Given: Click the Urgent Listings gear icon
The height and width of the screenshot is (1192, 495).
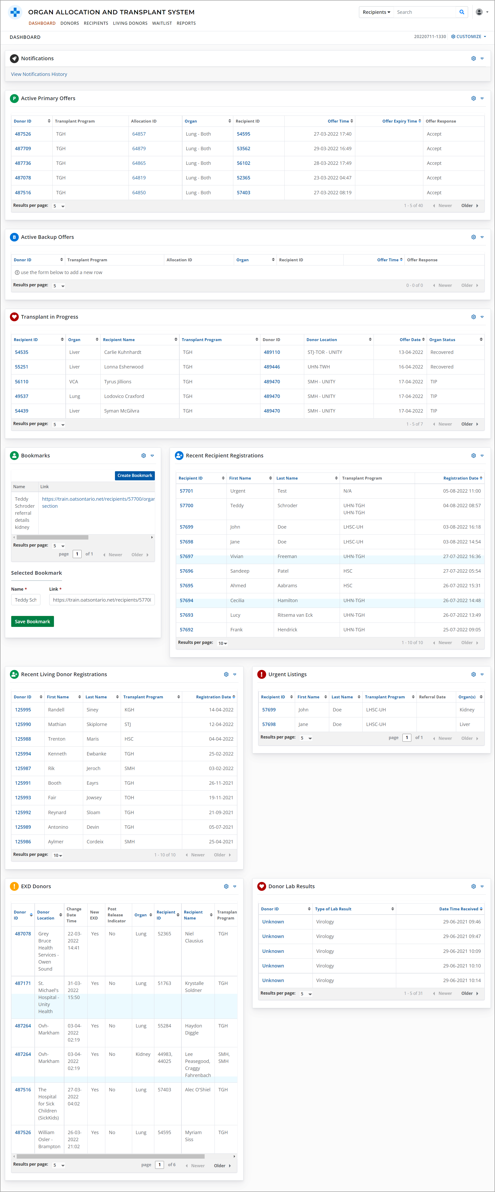Looking at the screenshot, I should pos(473,675).
